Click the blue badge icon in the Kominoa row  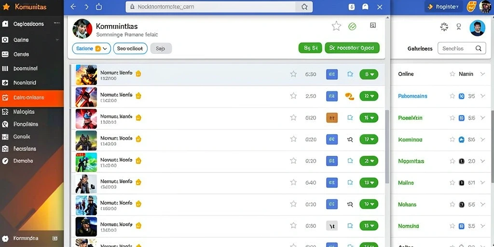pyautogui.click(x=462, y=139)
